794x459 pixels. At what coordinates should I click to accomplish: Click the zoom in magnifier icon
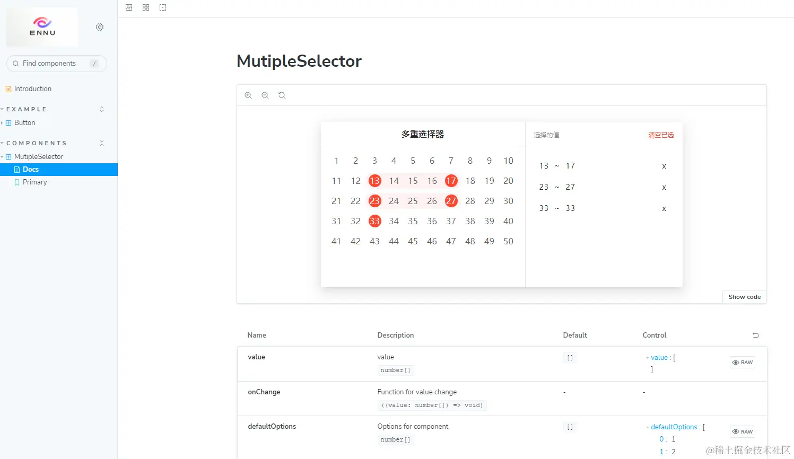click(248, 95)
